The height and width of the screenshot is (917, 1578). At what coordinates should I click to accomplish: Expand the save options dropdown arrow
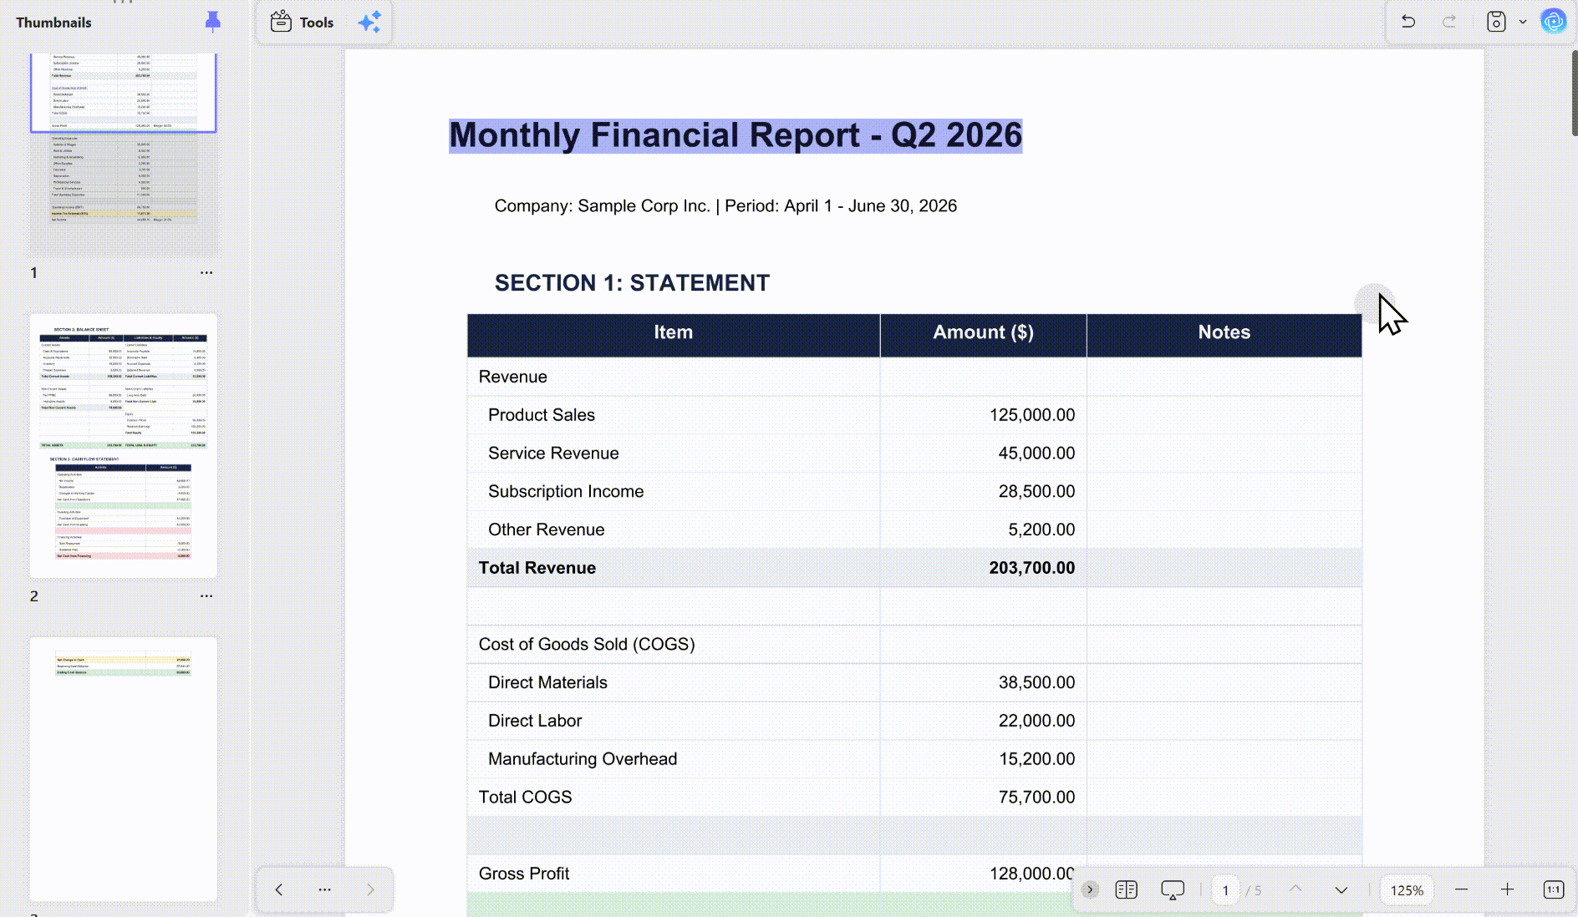(x=1523, y=22)
